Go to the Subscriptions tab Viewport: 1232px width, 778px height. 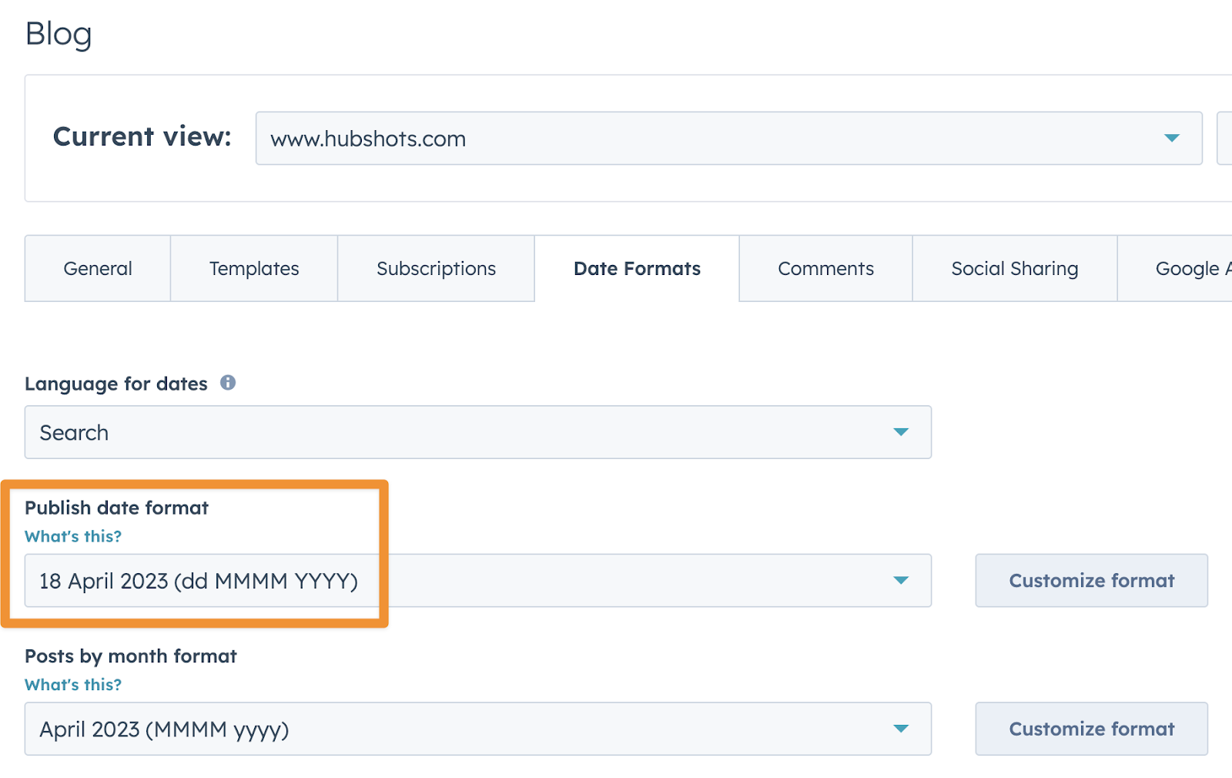pyautogui.click(x=436, y=269)
